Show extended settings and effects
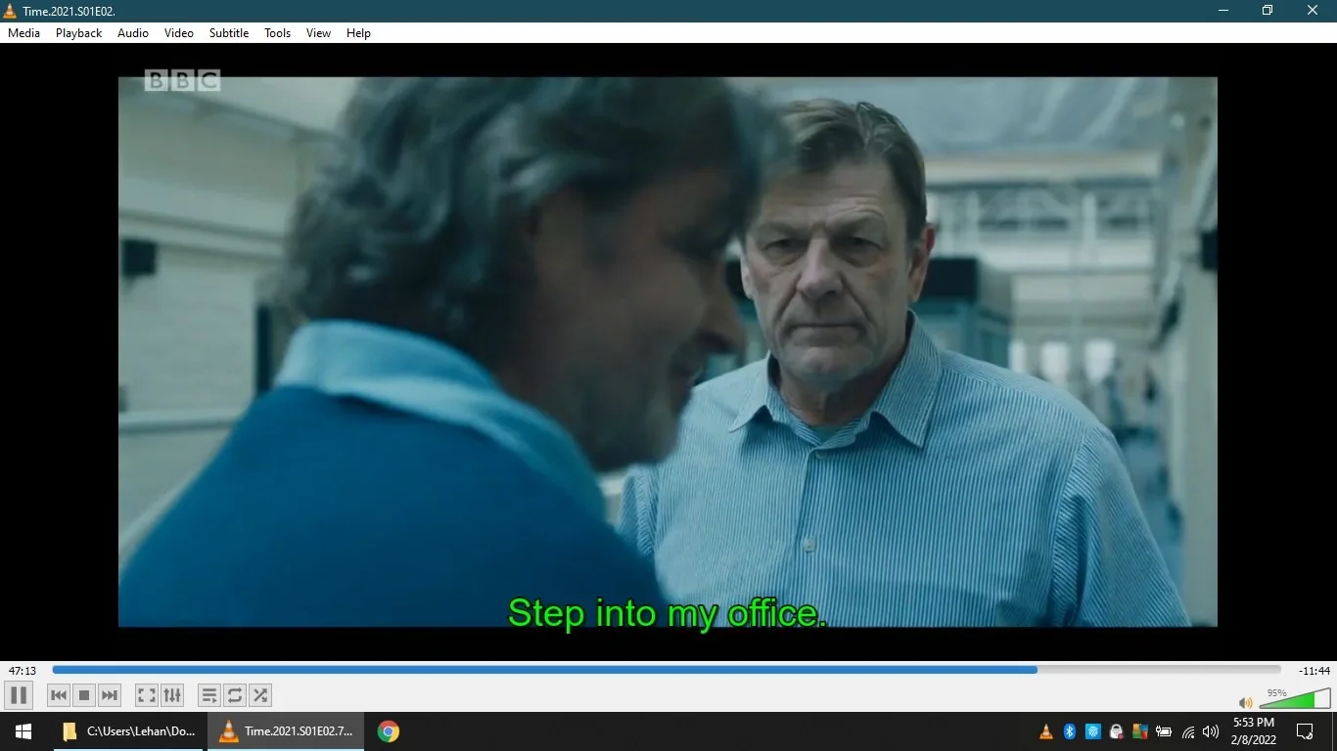This screenshot has width=1337, height=751. (172, 695)
